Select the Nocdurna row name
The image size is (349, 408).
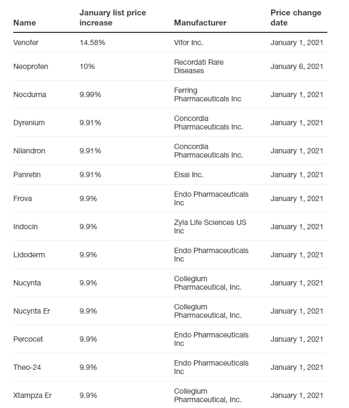[30, 94]
